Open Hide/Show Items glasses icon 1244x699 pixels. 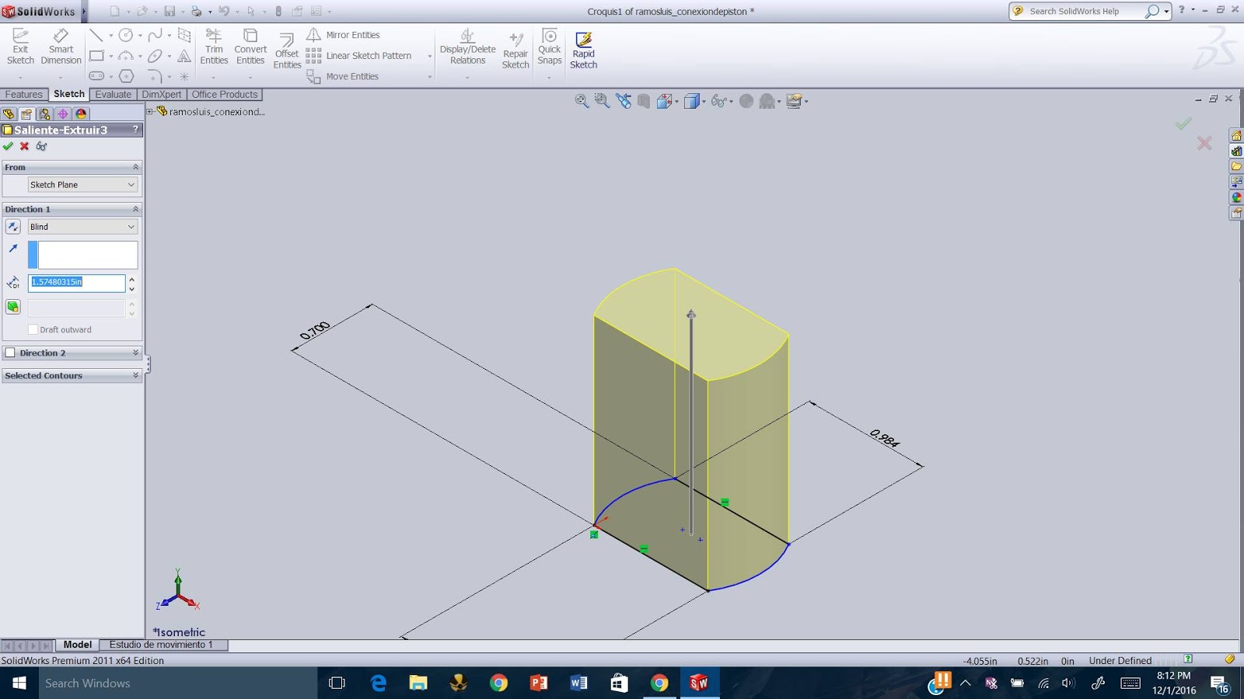[719, 101]
